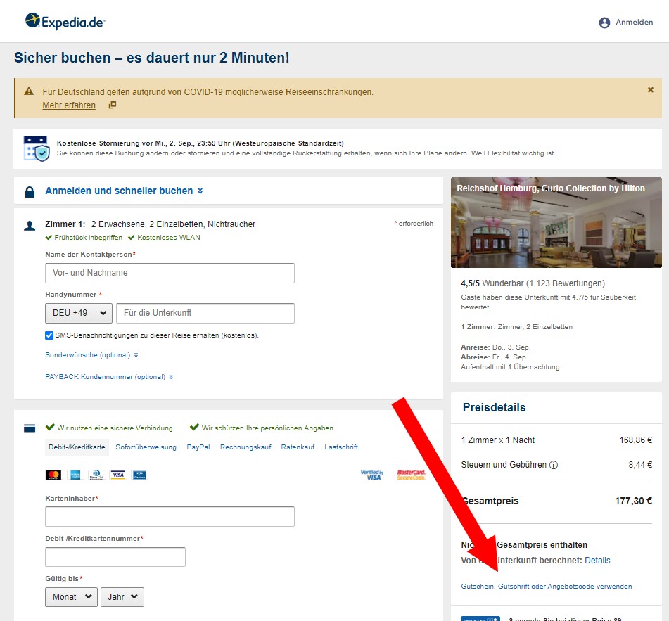Click the Karteninhaber input field
This screenshot has height=621, width=669.
(x=170, y=516)
